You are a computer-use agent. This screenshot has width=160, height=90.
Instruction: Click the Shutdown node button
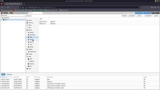132,16
